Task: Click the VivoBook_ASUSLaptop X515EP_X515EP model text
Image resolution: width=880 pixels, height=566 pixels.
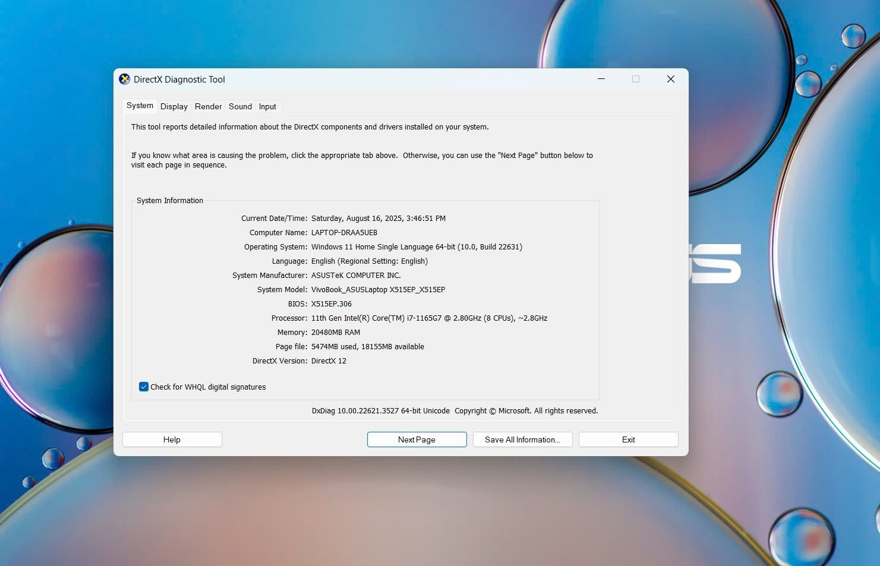Action: 378,290
